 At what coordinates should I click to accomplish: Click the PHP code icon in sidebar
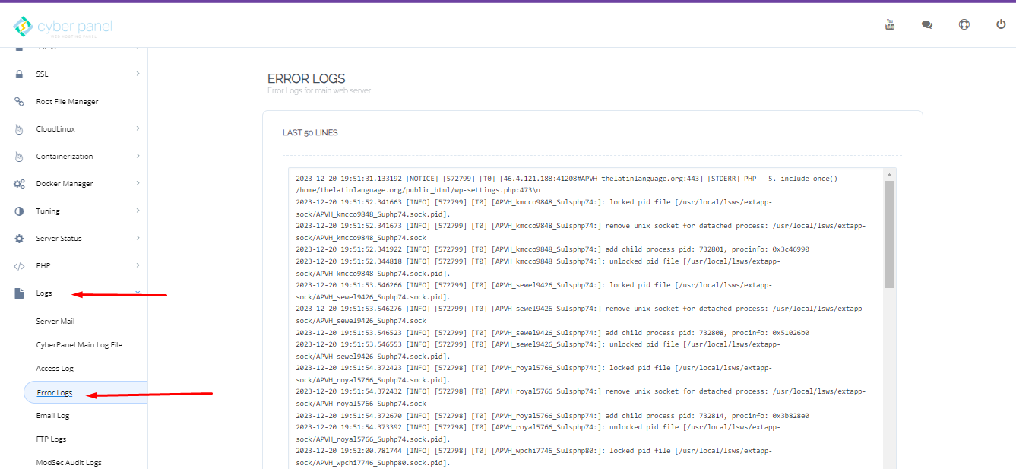(x=19, y=265)
